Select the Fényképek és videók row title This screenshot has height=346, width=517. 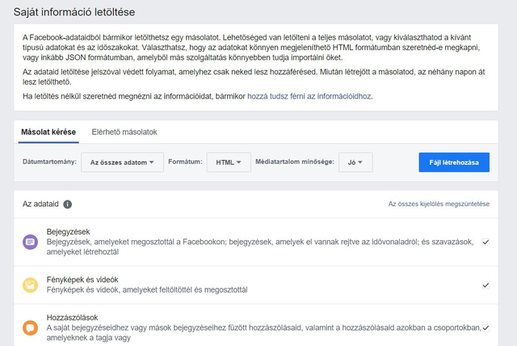[82, 280]
